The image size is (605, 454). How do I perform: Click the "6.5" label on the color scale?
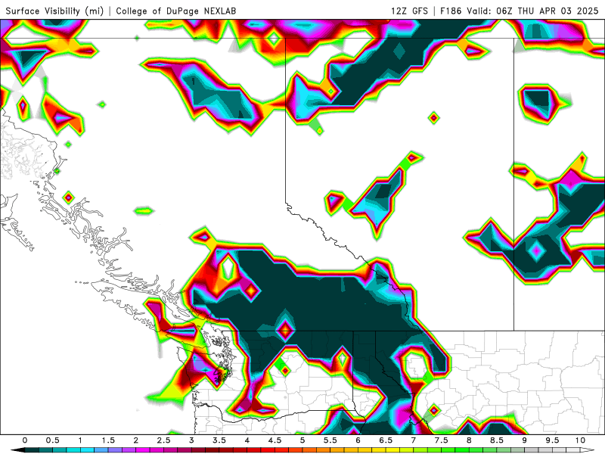tap(386, 440)
